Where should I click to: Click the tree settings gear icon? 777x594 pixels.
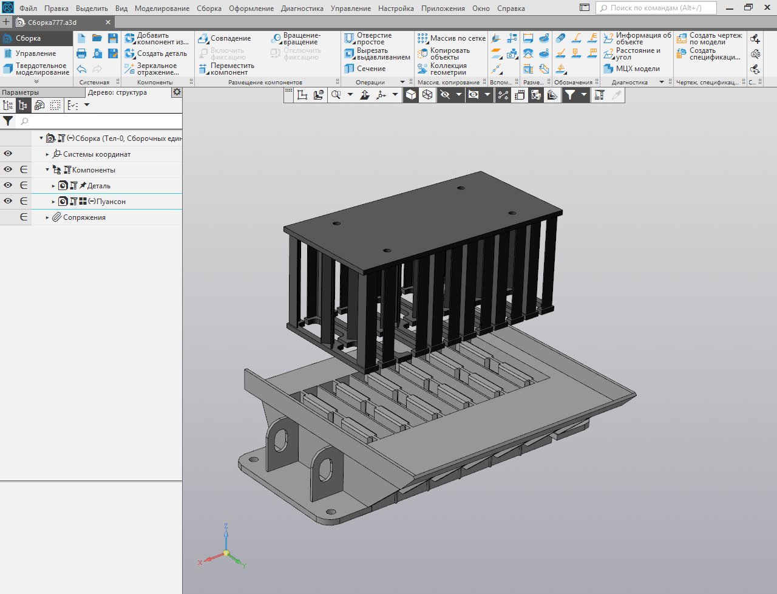(177, 92)
